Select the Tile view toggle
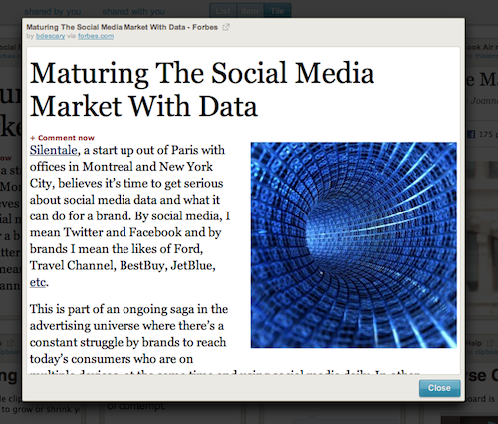The width and height of the screenshot is (498, 424). point(277,11)
